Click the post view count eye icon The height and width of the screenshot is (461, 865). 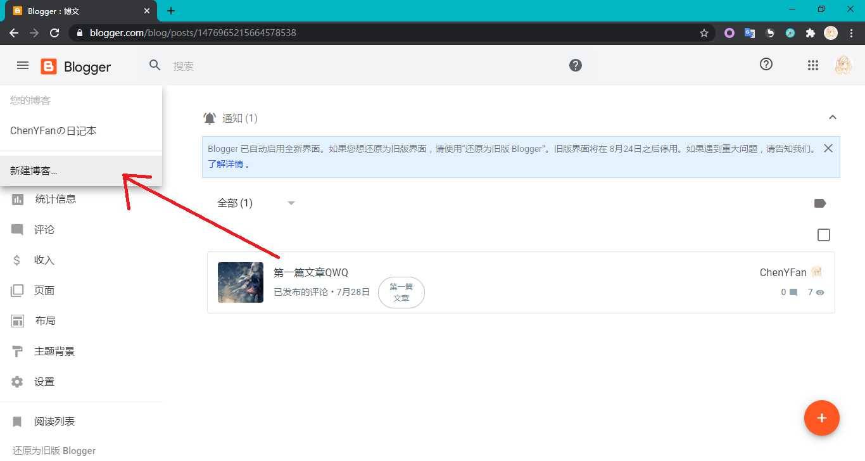pos(820,293)
